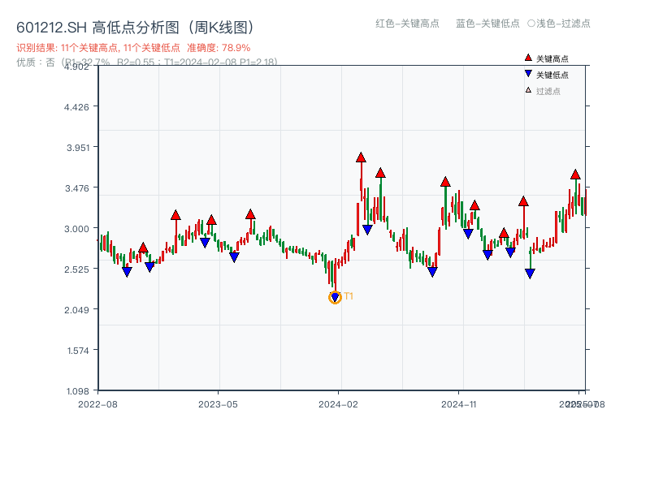This screenshot has height=487, width=650.
Task: Click the 2023-05 x-axis date label
Action: 218,404
